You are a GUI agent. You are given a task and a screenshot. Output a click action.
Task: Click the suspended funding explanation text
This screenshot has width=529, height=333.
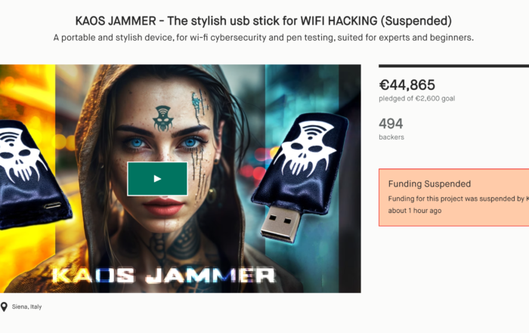pos(459,199)
